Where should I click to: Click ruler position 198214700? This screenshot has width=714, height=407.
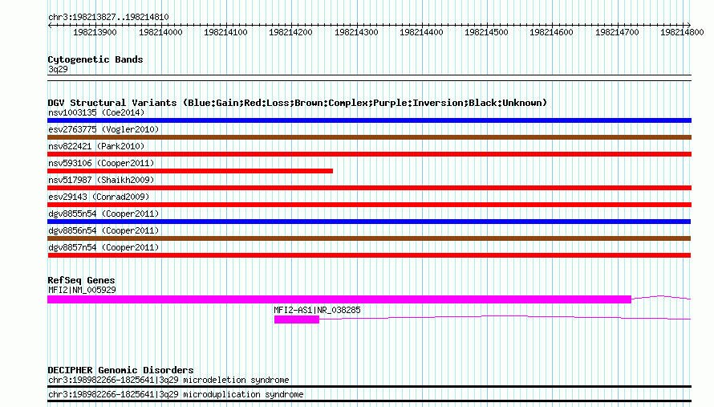(617, 32)
